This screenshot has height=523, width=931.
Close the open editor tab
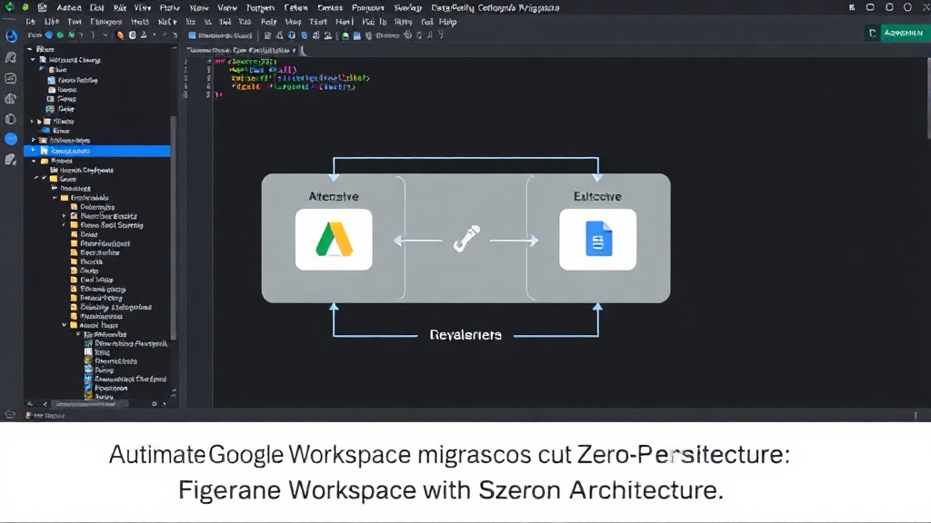click(294, 51)
